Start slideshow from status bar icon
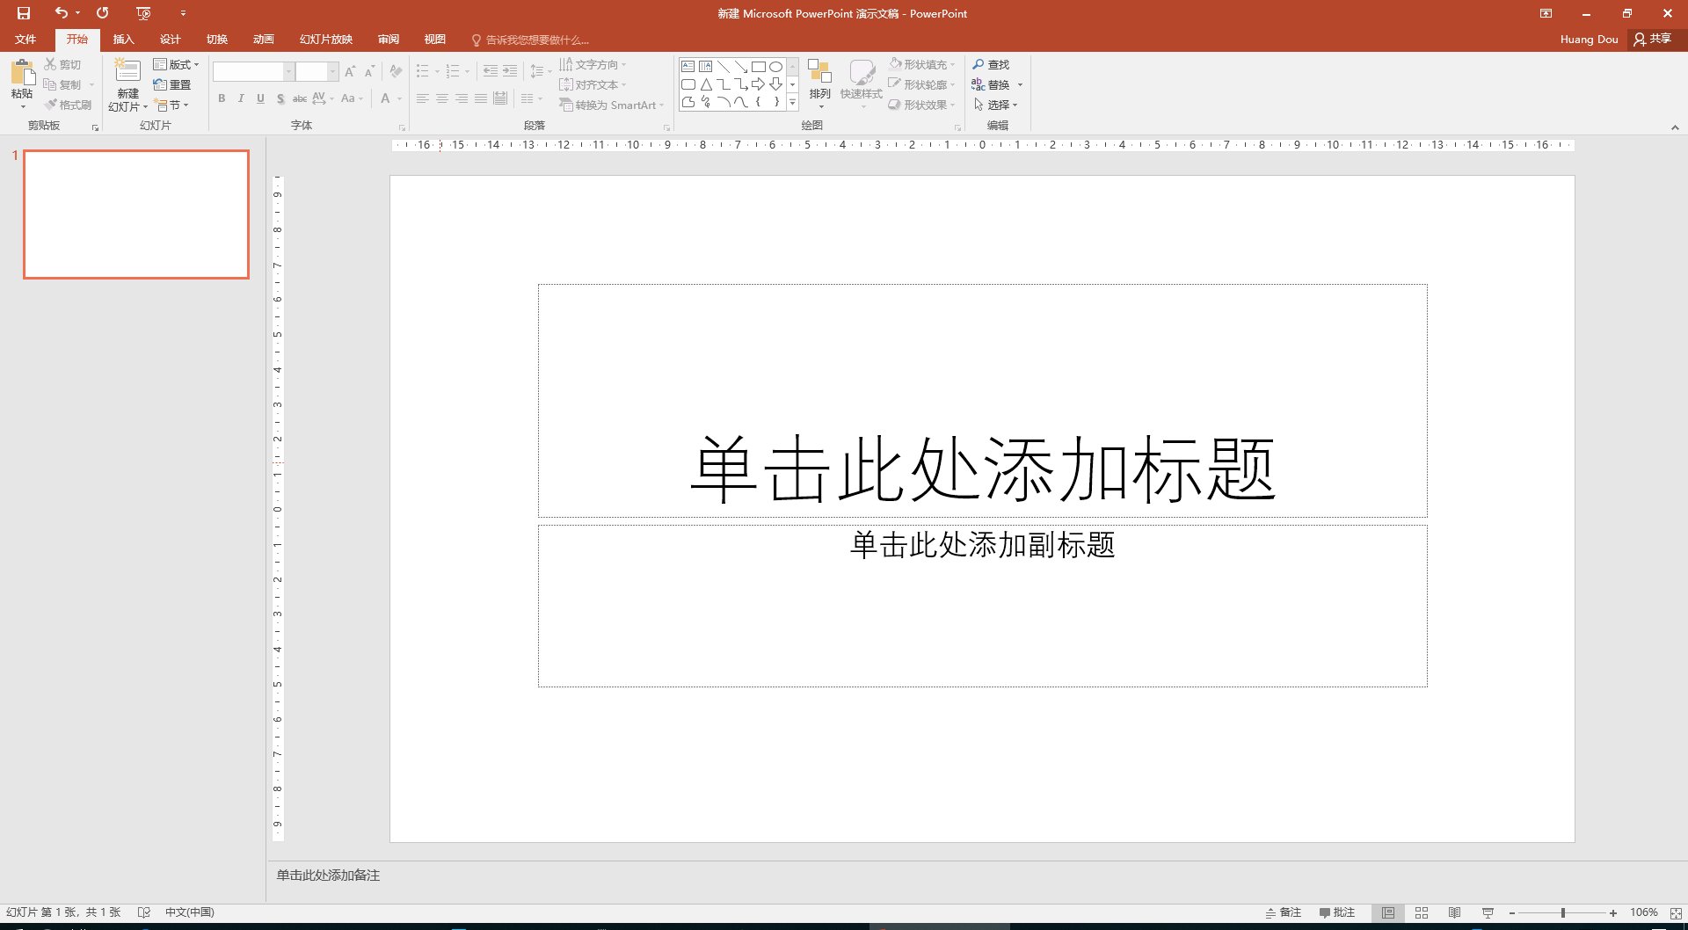Viewport: 1688px width, 930px height. click(1488, 912)
